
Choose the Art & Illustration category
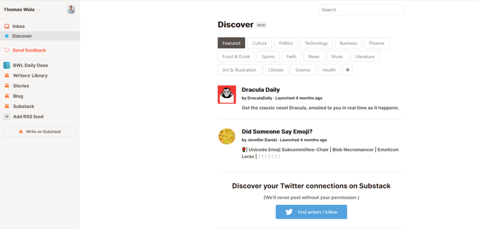239,70
